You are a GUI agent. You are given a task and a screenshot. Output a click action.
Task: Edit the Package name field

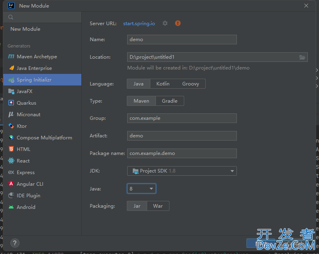click(x=182, y=153)
